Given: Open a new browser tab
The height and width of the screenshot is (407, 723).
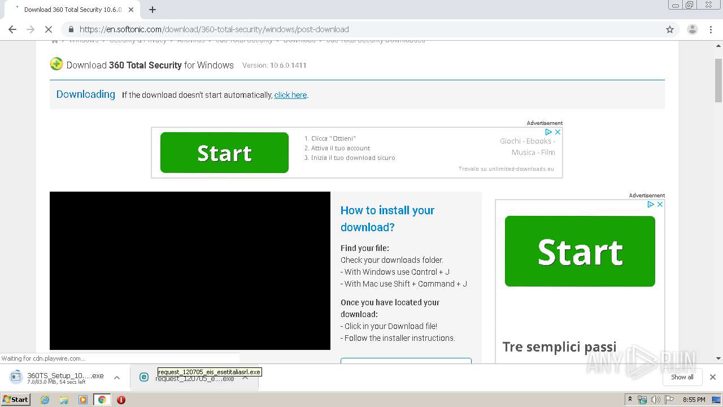Looking at the screenshot, I should (x=152, y=10).
